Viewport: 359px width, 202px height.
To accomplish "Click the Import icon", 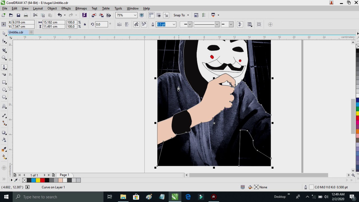I will click(94, 15).
